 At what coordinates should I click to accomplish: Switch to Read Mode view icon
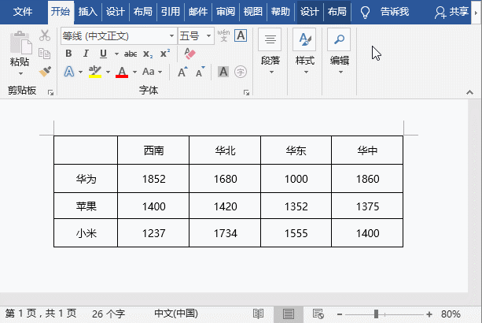pos(259,314)
